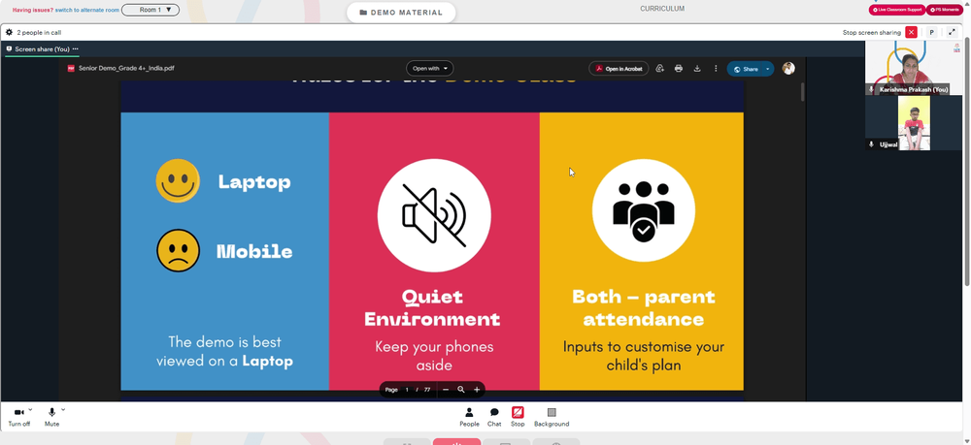The height and width of the screenshot is (445, 971).
Task: Expand camera options chevron
Action: click(30, 410)
